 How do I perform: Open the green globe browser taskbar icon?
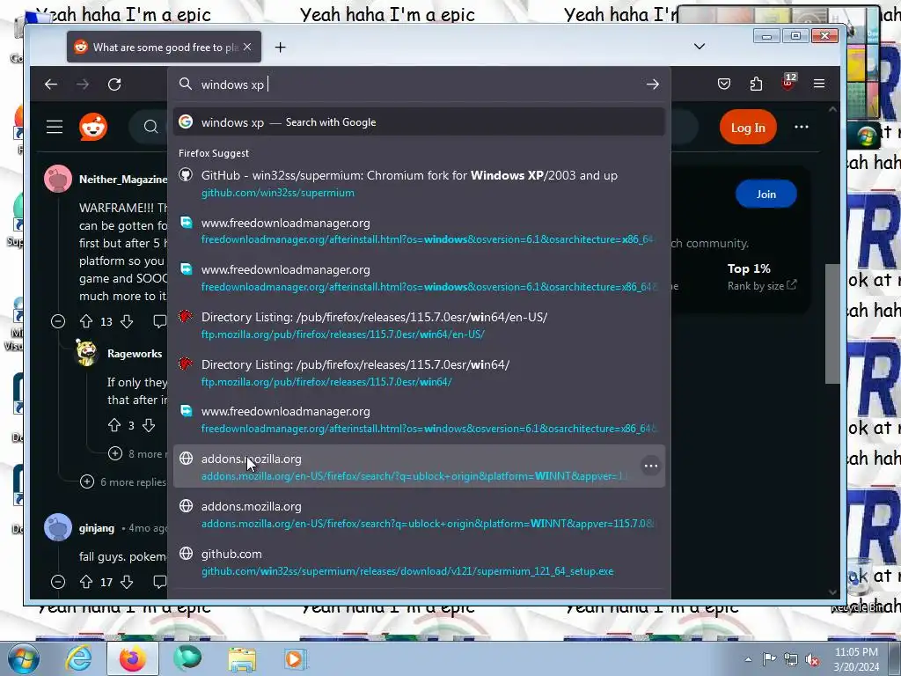click(187, 658)
